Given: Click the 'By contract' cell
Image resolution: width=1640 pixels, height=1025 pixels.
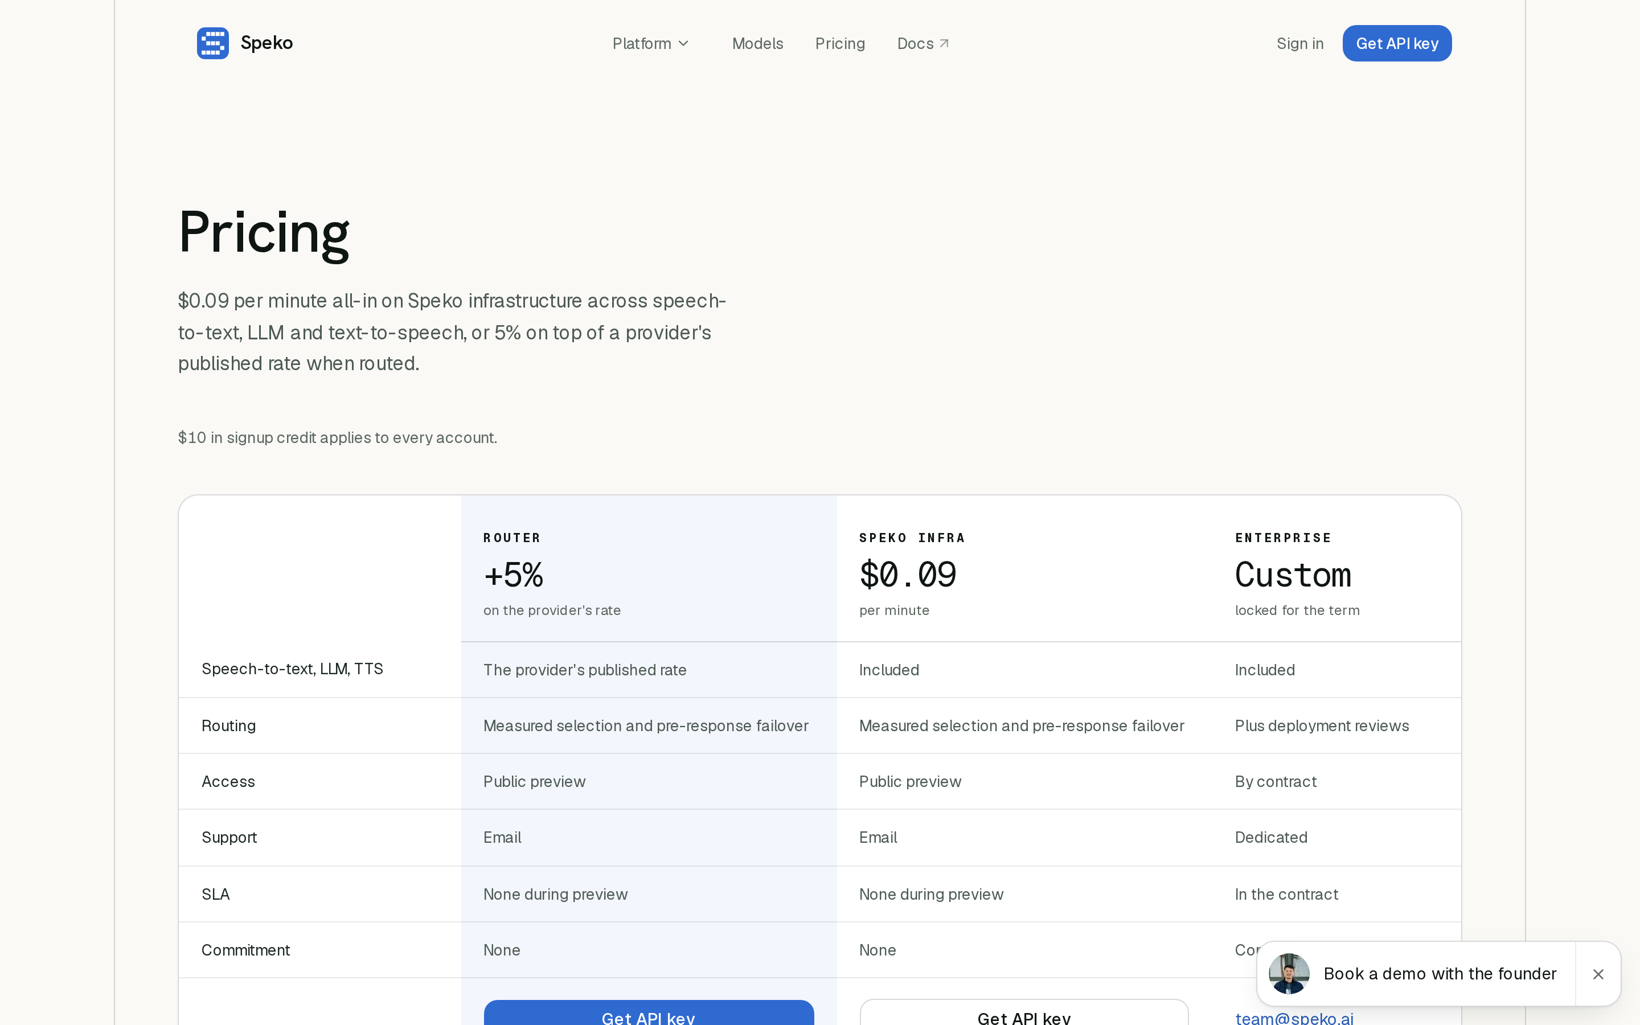Looking at the screenshot, I should [1276, 782].
